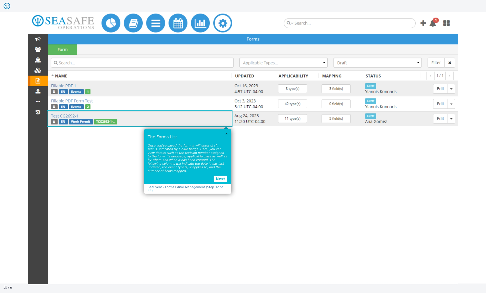Expand Edit dropdown arrow for Test CG2692-1
The image size is (486, 293).
point(451,119)
